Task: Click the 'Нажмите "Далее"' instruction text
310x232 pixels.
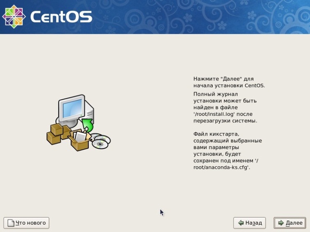Action: 229,82
